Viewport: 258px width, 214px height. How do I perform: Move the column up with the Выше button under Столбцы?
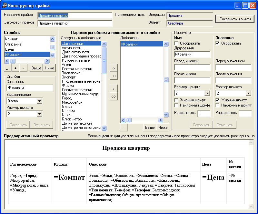36,68
